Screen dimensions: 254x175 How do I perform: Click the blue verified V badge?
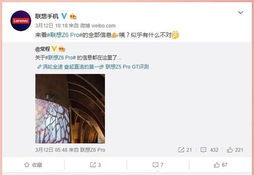pyautogui.click(x=64, y=16)
